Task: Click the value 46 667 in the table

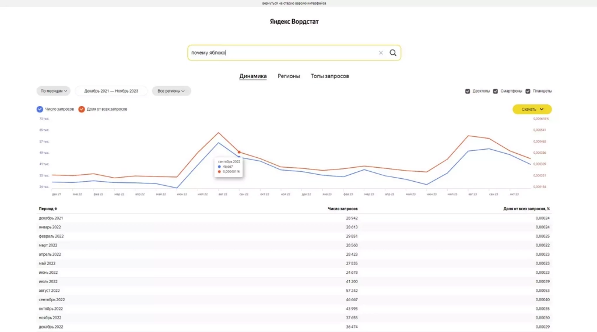Action: [x=352, y=300]
